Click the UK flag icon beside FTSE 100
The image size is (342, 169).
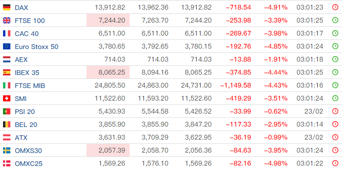click(x=6, y=20)
